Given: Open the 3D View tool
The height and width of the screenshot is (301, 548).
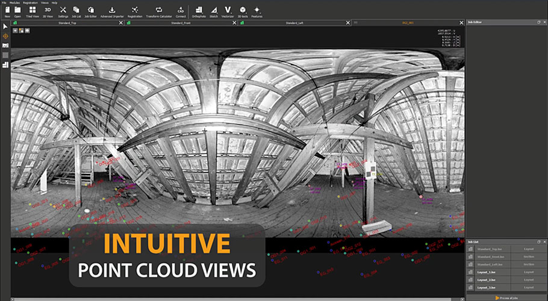Looking at the screenshot, I should tap(48, 11).
